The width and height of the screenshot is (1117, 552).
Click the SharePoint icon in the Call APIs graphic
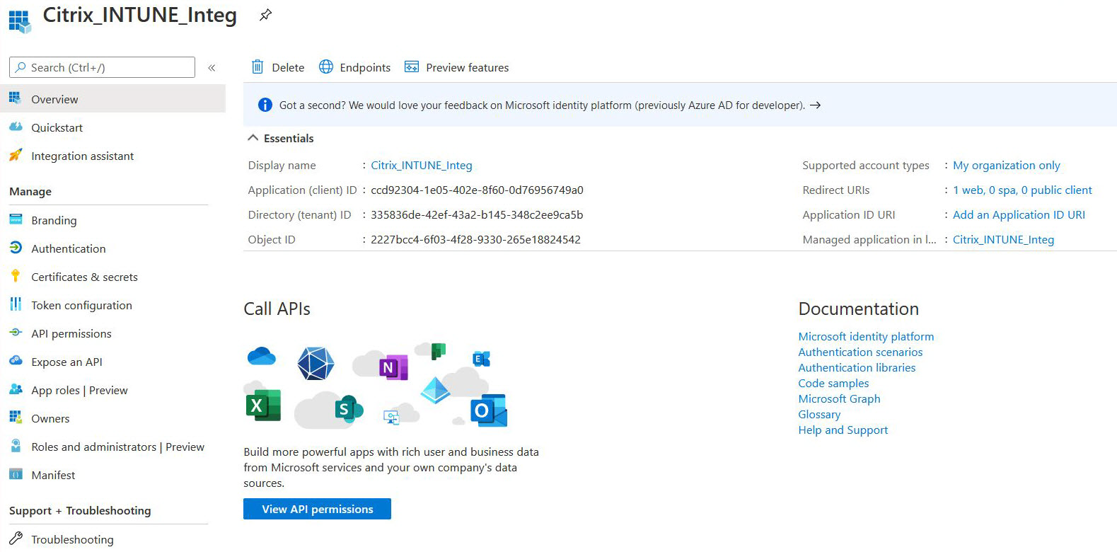pyautogui.click(x=348, y=408)
